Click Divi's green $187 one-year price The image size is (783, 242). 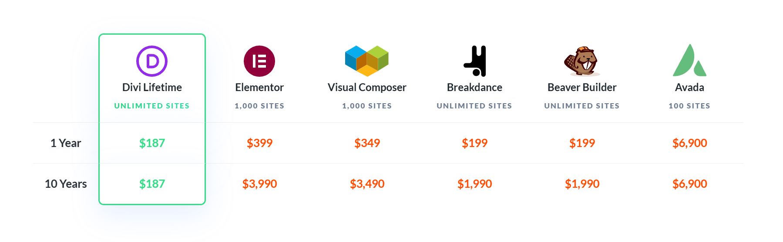pos(152,143)
